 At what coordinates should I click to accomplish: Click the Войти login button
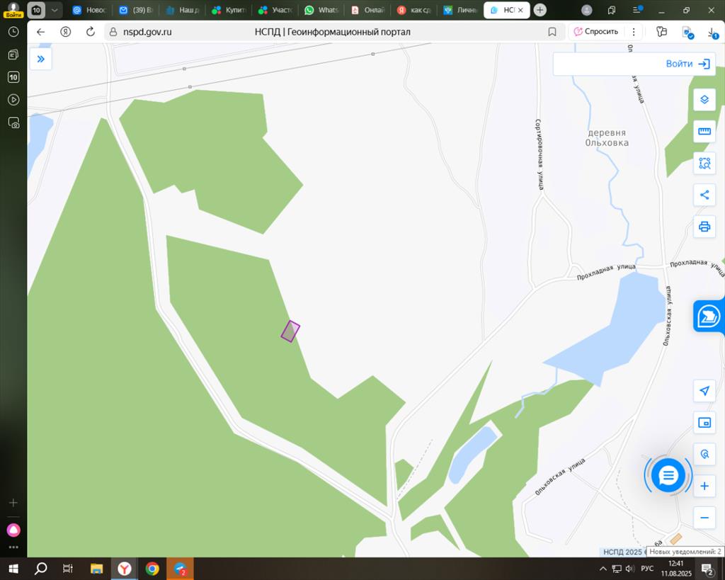click(687, 64)
